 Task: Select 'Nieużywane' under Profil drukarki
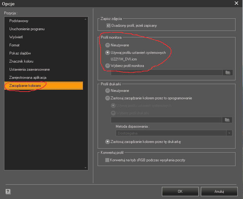(x=108, y=91)
